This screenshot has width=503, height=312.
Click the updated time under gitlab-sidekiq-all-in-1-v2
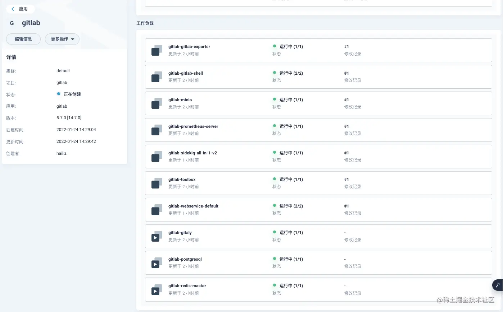point(183,160)
